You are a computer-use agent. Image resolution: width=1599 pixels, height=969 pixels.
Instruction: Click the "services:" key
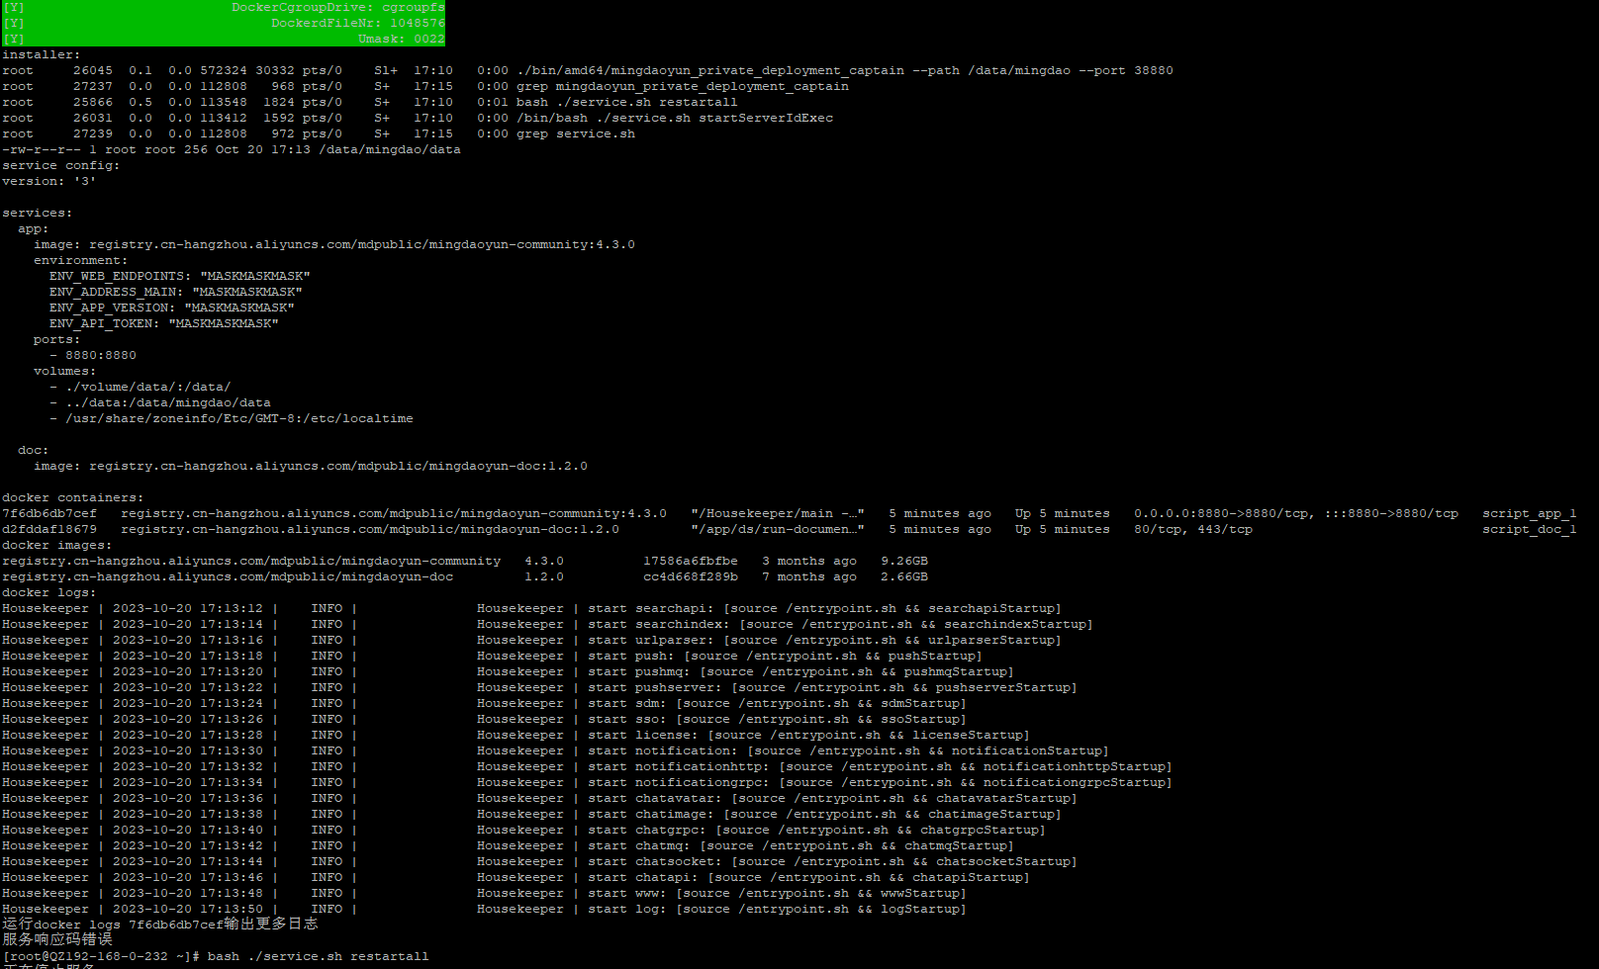[x=38, y=213]
